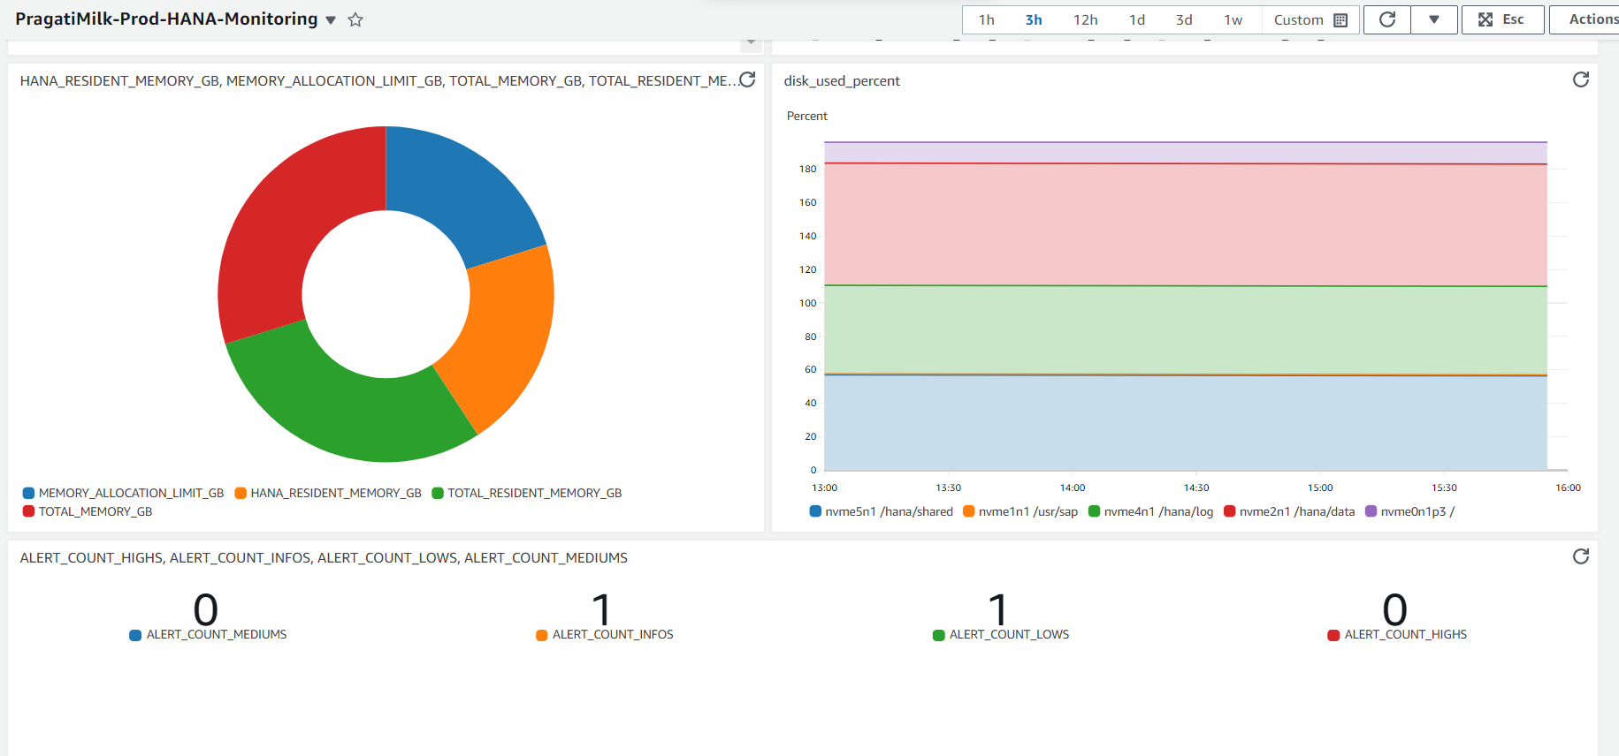Image resolution: width=1619 pixels, height=756 pixels.
Task: Click the nvme5n1 /hana/shared legend entry
Action: coord(882,511)
